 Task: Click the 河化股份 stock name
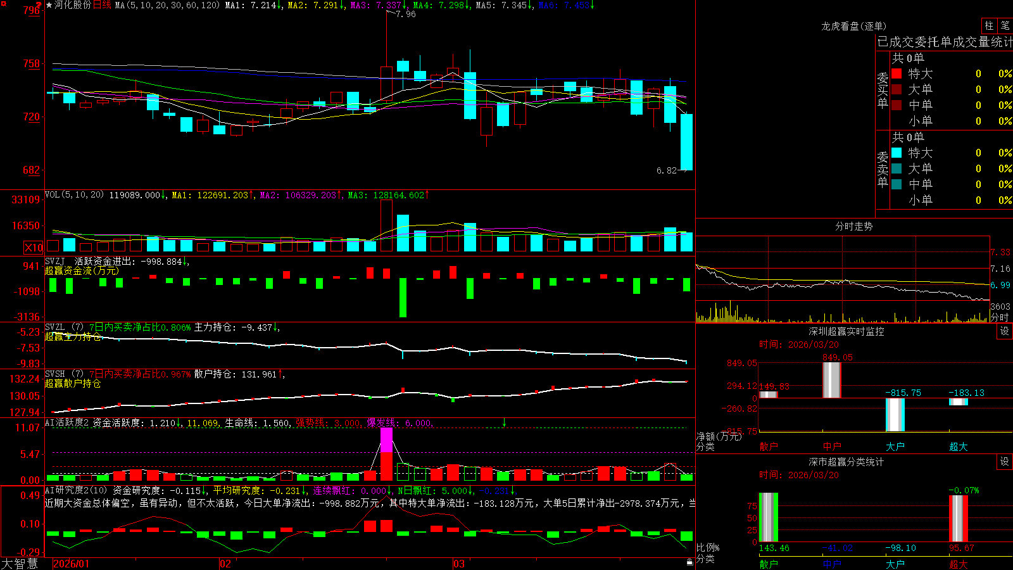[72, 5]
